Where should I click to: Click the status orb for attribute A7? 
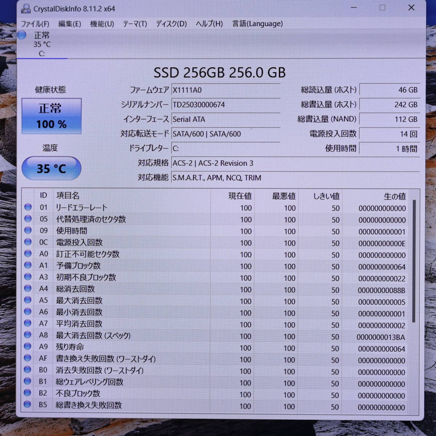28,323
